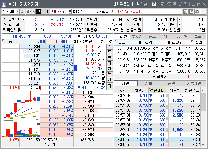The height and width of the screenshot is (149, 208).
Task: Switch to the 투자자 tab
Action: click(137, 36)
